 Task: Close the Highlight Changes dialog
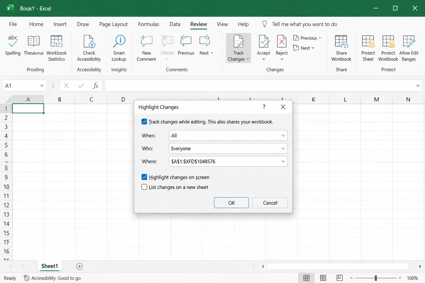tap(283, 107)
